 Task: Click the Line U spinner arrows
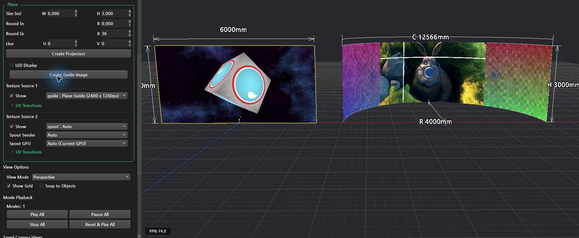coord(76,44)
